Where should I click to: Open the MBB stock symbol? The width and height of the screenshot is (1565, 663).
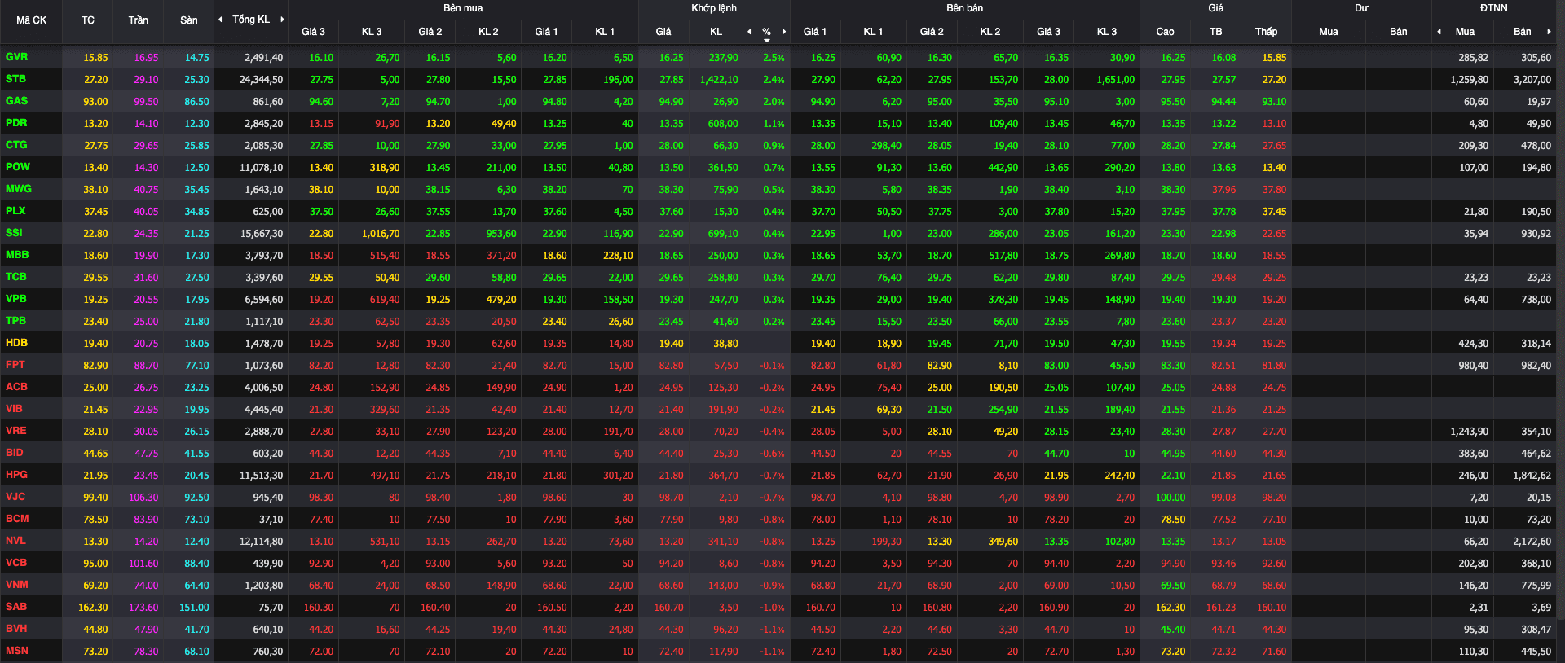[x=17, y=255]
